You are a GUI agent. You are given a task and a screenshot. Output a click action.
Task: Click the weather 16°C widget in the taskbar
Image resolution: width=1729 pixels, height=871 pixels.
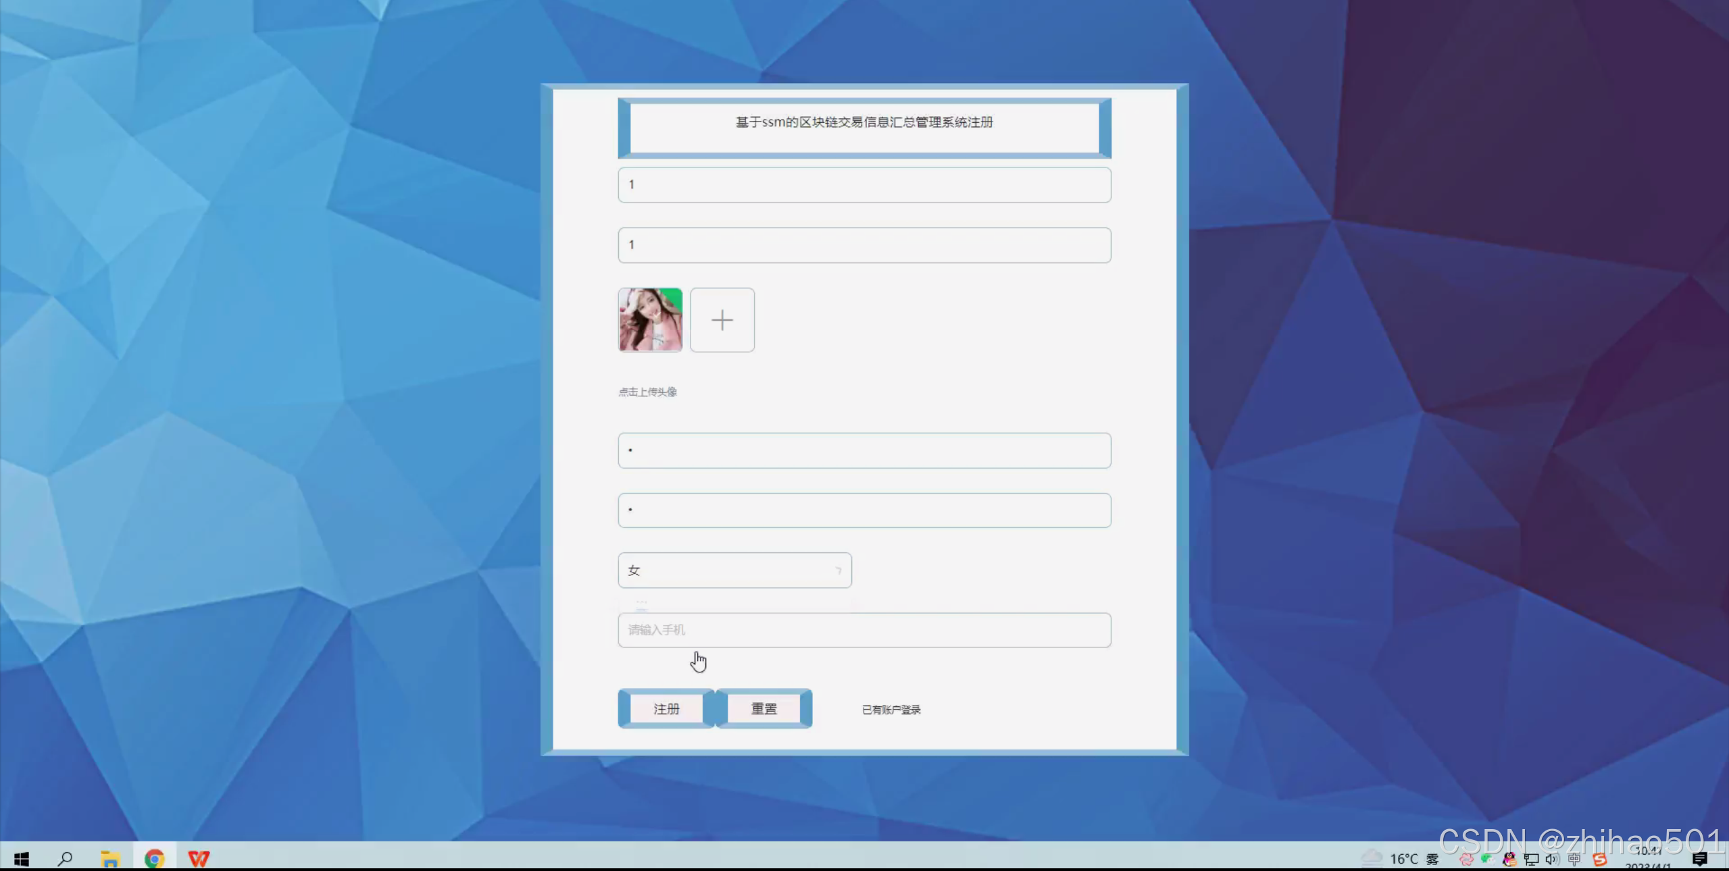tap(1403, 859)
